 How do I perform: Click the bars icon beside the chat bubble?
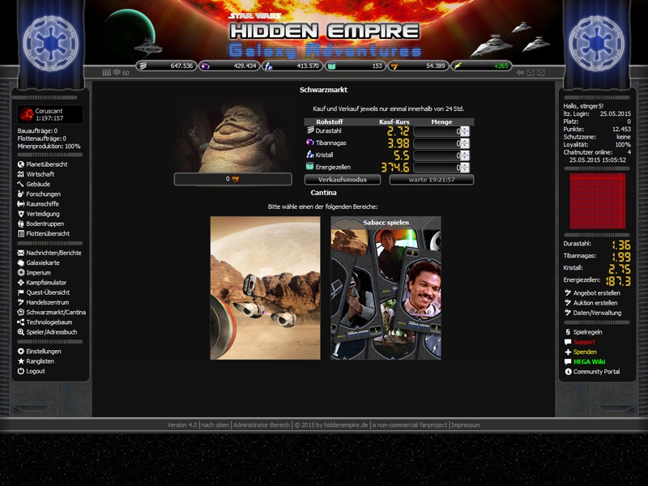(x=107, y=72)
